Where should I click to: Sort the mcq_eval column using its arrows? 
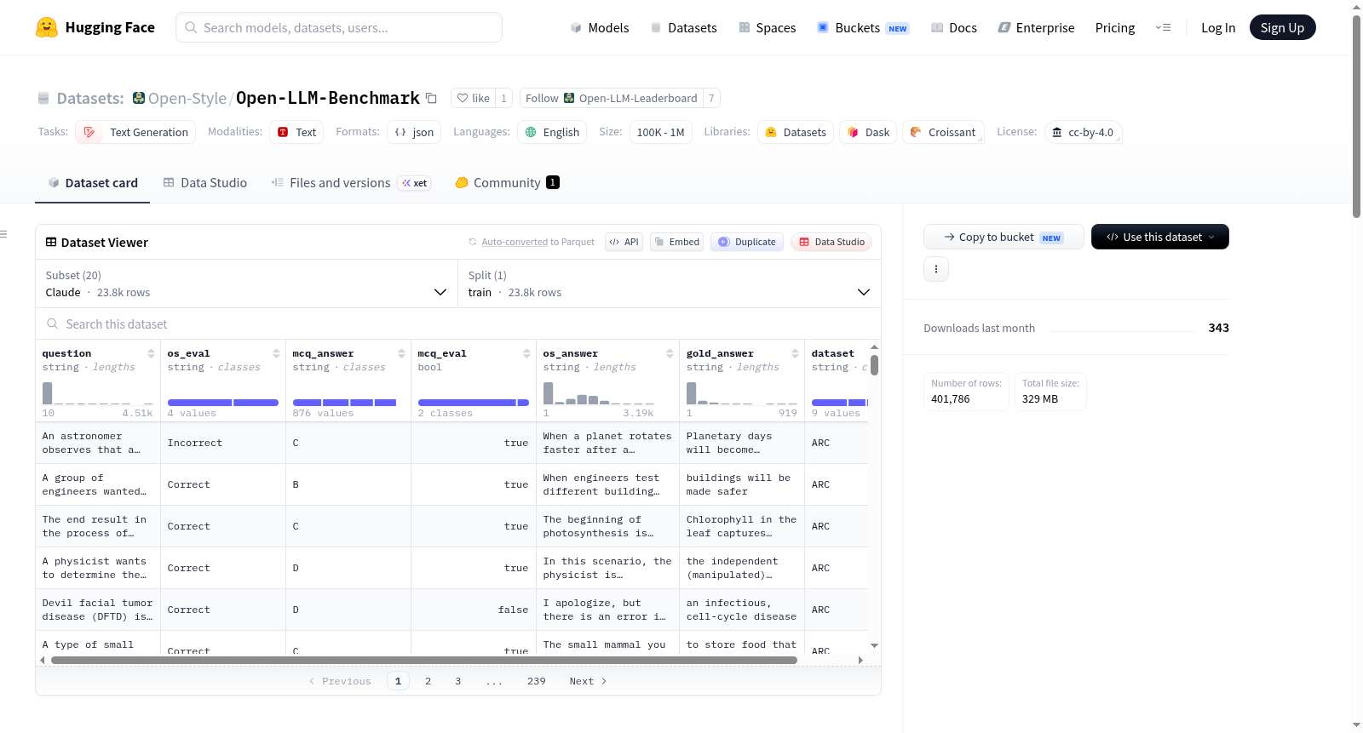(x=526, y=353)
